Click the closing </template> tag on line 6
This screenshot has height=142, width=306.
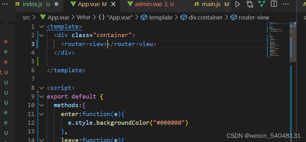(66, 70)
